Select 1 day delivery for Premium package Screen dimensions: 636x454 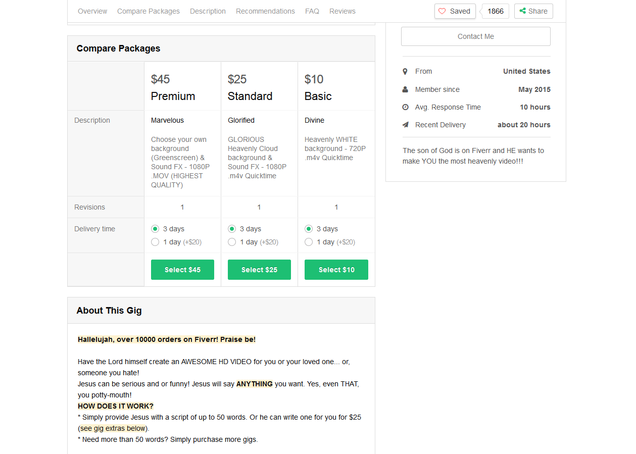pos(155,242)
